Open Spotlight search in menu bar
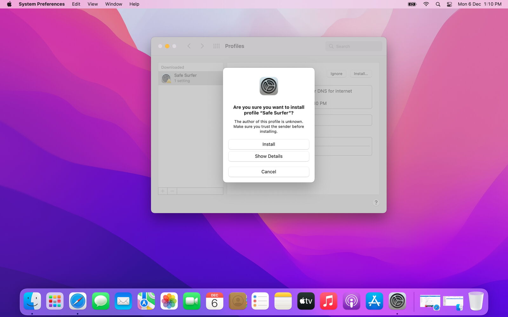 coord(438,4)
